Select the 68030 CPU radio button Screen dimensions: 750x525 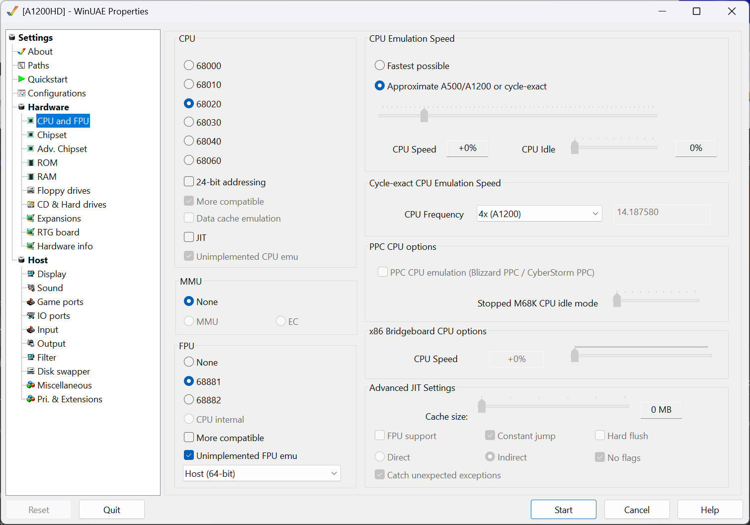click(x=189, y=122)
